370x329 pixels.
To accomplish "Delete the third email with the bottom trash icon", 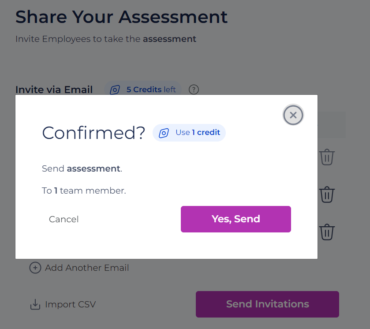I will (327, 232).
